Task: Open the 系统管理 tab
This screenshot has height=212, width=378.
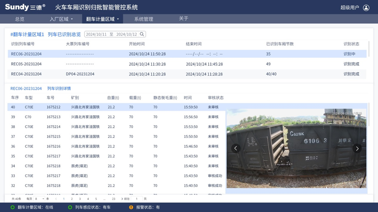Action: click(x=143, y=19)
